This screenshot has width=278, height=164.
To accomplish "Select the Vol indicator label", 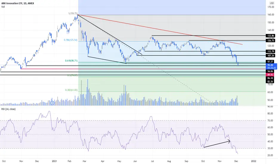I will pos(3,7).
